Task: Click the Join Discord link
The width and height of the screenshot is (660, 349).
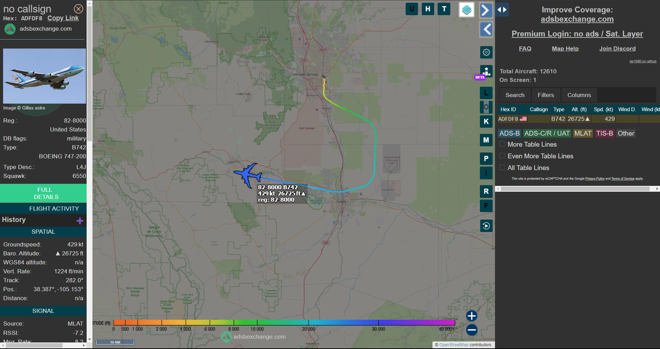Action: 617,49
